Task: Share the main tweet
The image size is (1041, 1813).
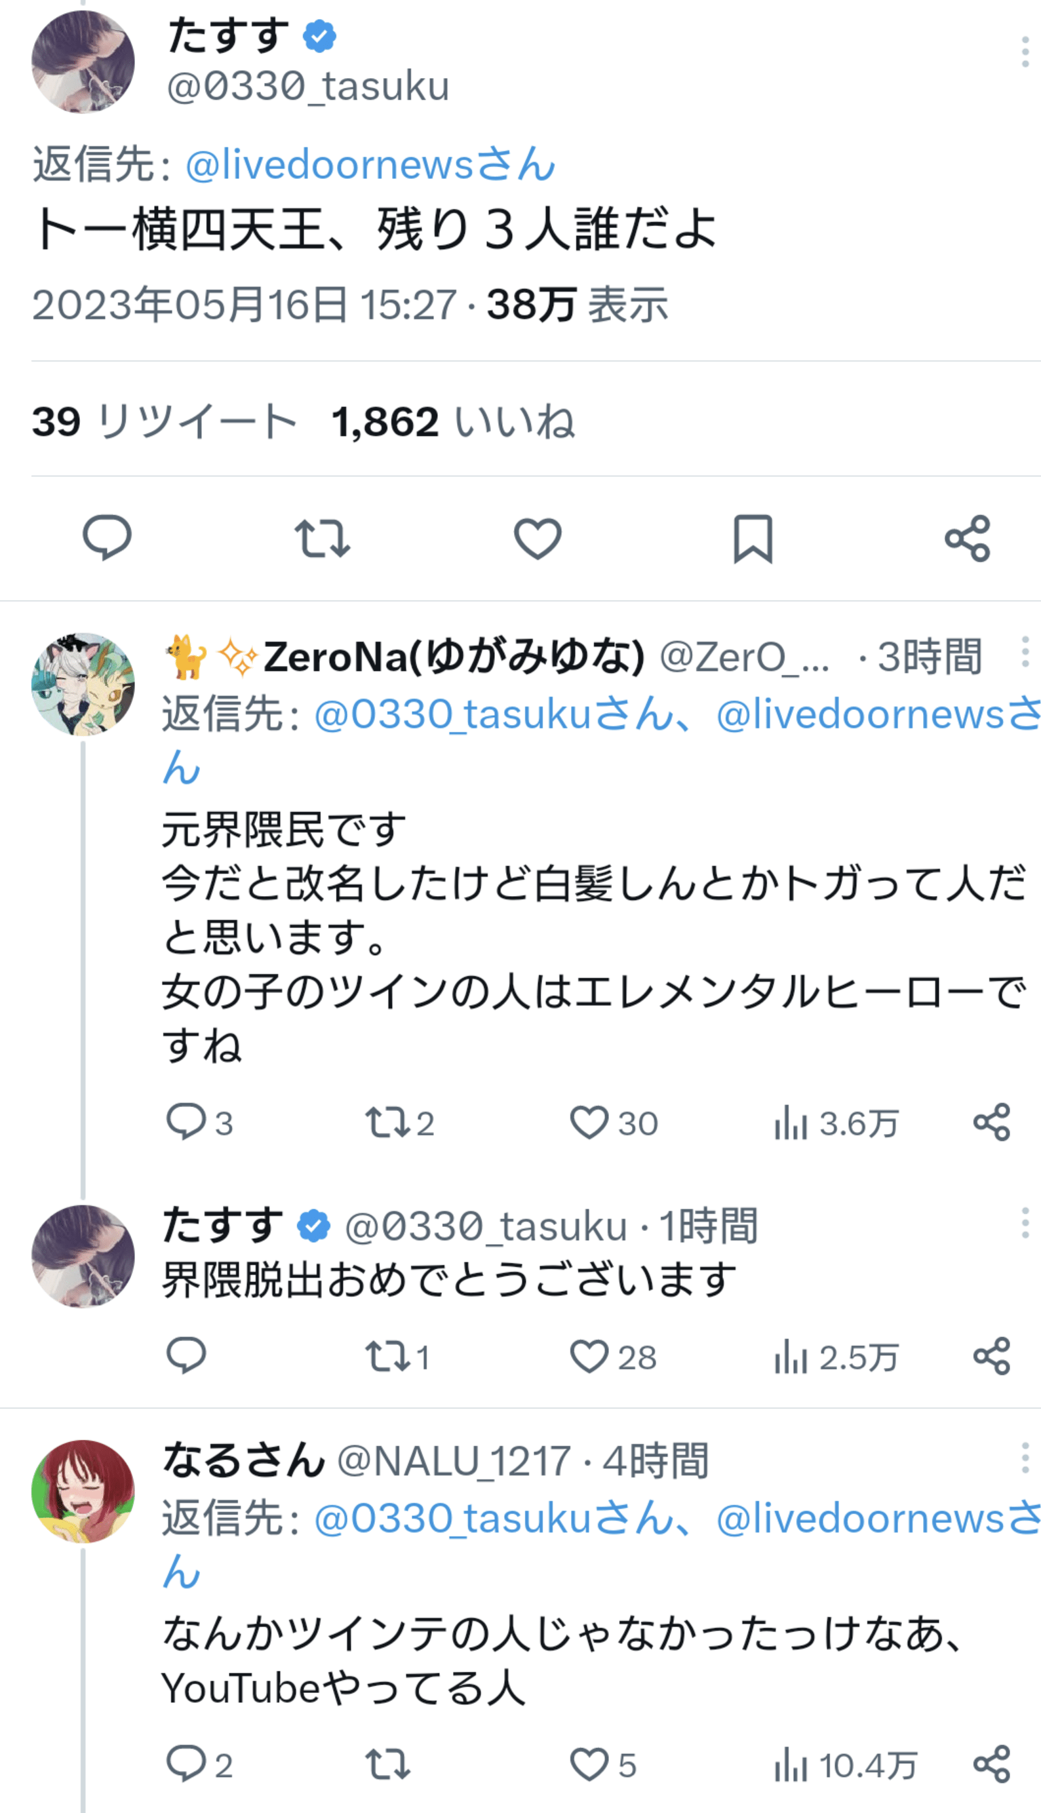Action: pos(968,537)
